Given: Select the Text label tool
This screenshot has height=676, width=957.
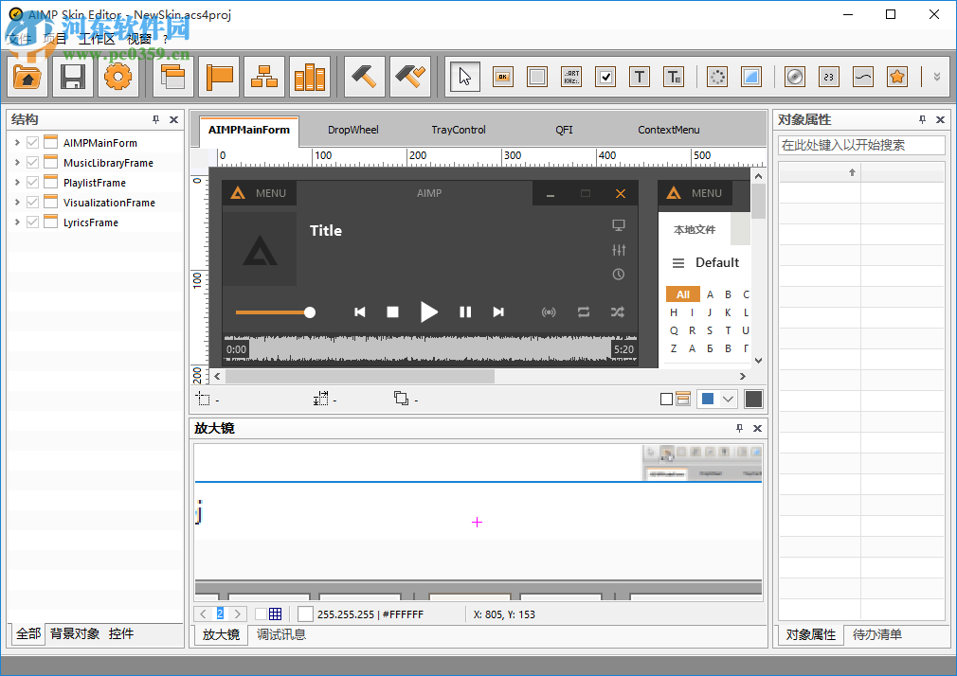Looking at the screenshot, I should point(640,77).
